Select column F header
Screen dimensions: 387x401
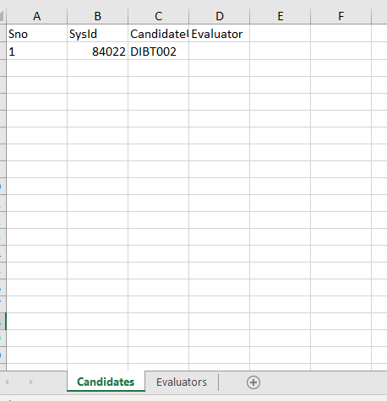click(341, 16)
